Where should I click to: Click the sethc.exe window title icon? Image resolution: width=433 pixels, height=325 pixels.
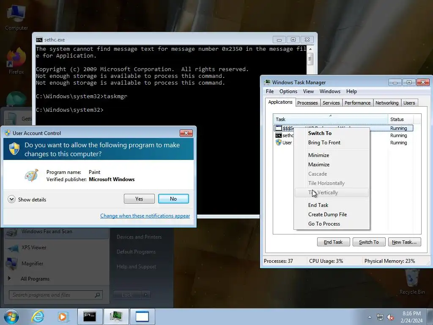tap(39, 40)
